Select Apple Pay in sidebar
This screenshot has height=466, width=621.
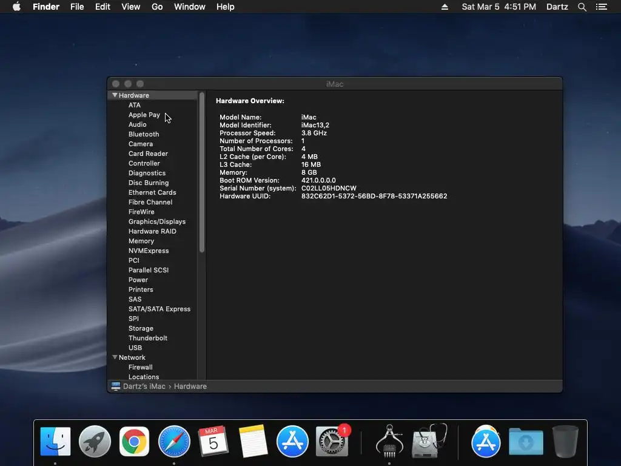click(144, 115)
